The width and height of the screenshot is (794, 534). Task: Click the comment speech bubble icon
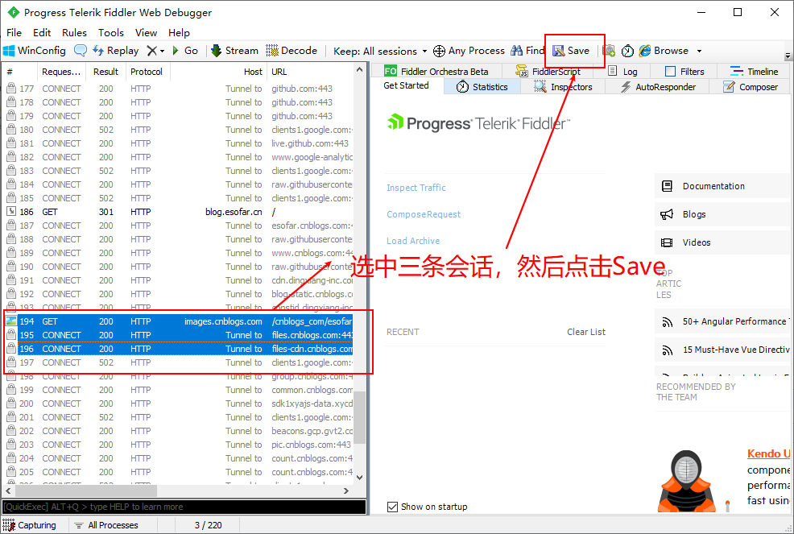click(x=80, y=51)
